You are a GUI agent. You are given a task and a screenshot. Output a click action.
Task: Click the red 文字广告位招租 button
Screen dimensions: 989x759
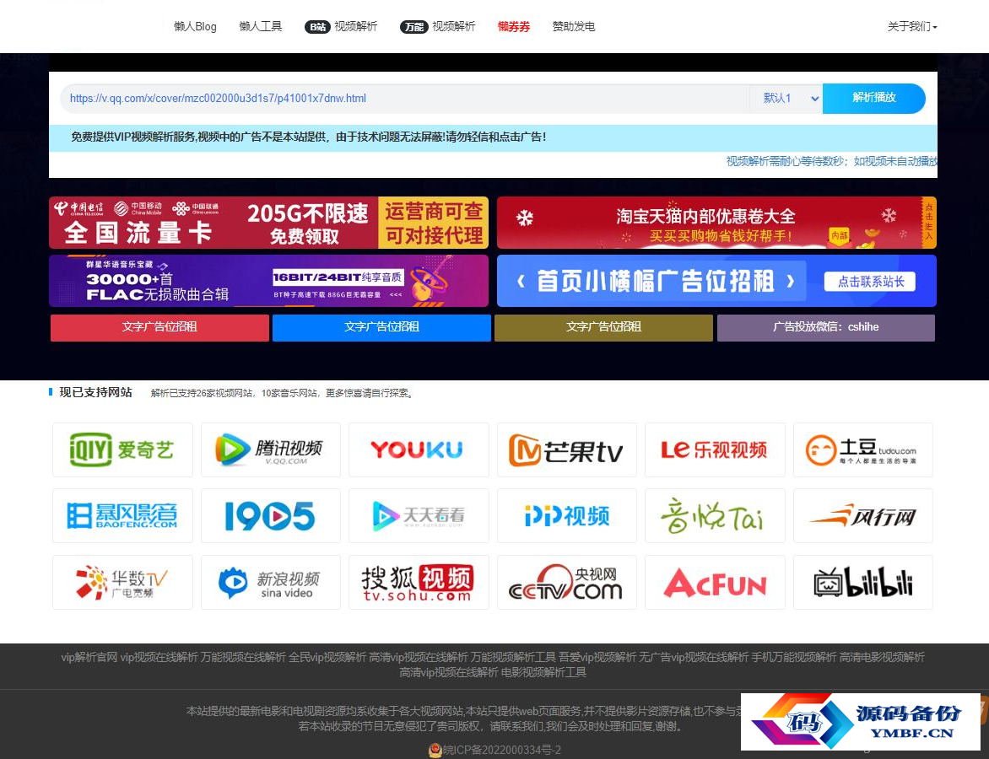(x=159, y=327)
